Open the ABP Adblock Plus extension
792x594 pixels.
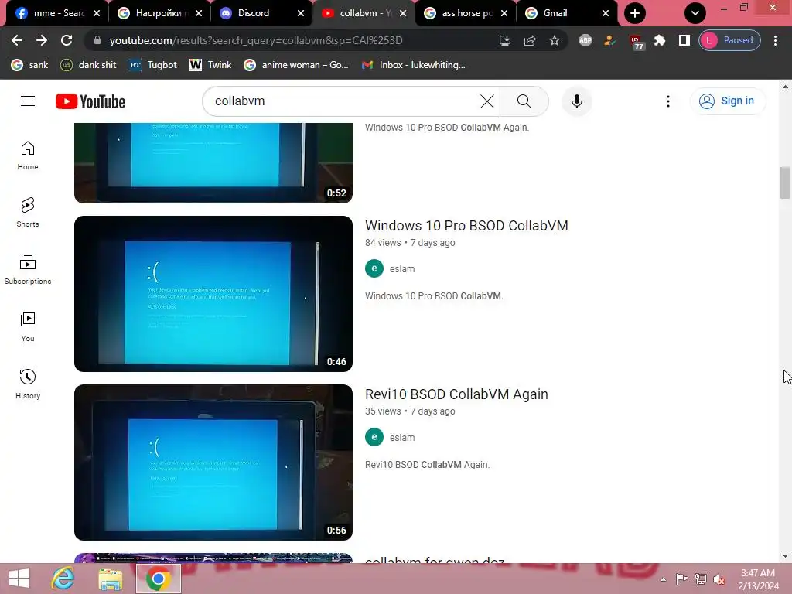coord(585,40)
